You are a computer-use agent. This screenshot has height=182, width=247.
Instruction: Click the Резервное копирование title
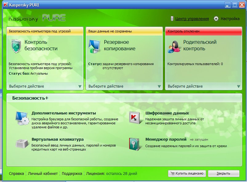click(120, 45)
